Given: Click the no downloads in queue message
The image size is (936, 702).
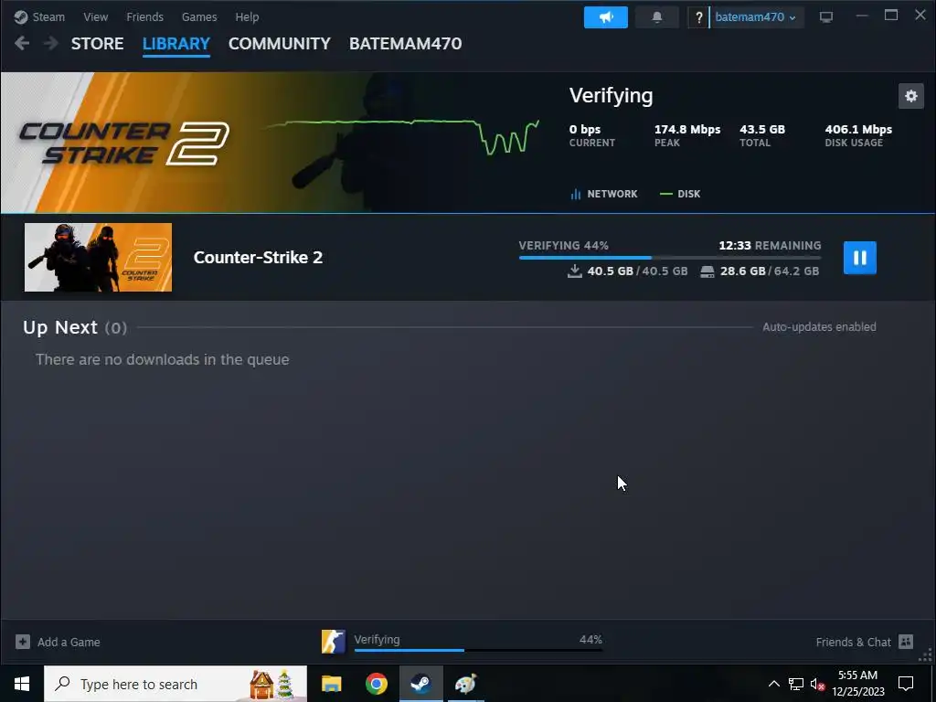Looking at the screenshot, I should point(163,359).
